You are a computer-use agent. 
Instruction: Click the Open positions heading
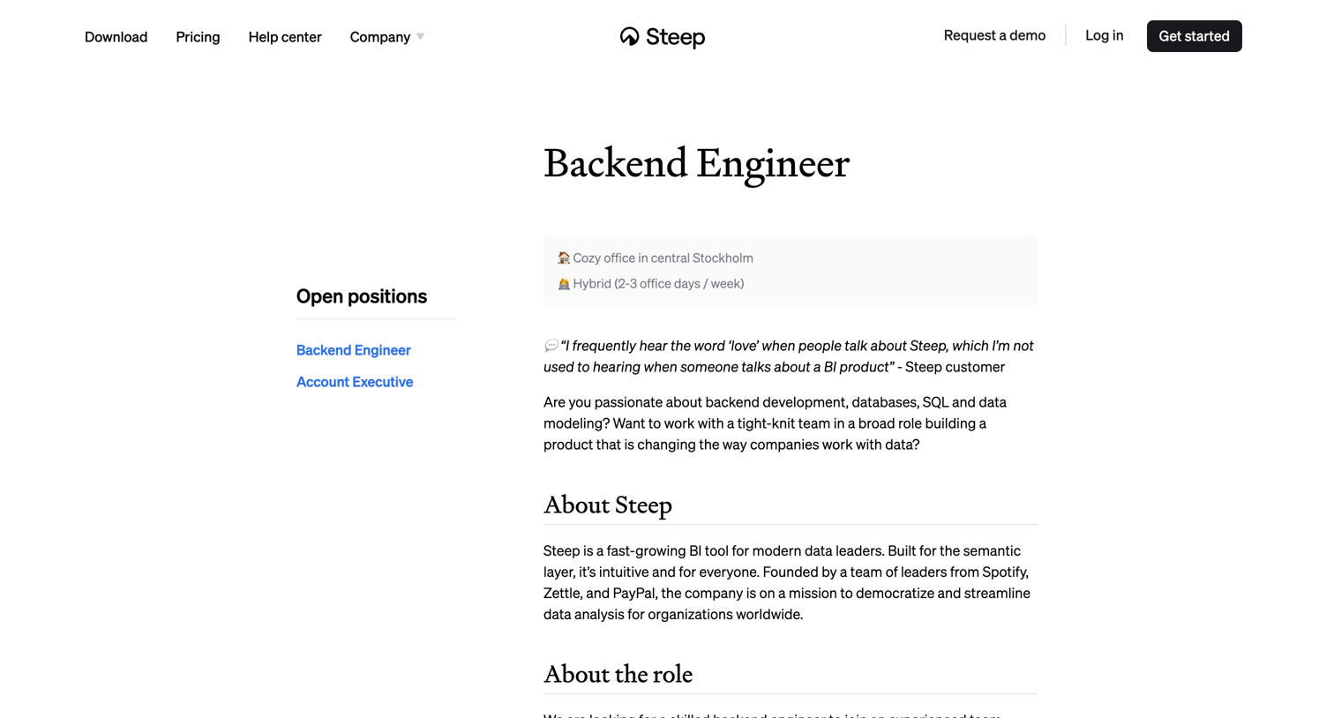362,296
